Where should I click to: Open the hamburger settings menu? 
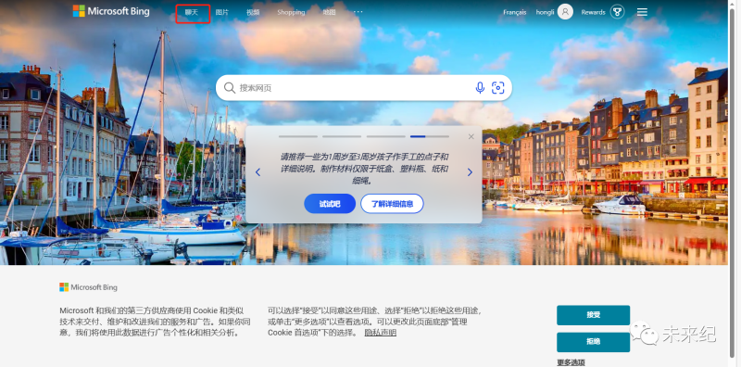pyautogui.click(x=642, y=12)
